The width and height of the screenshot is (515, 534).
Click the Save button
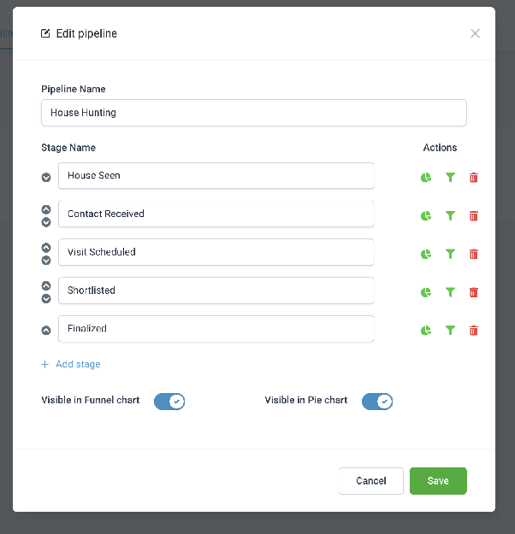tap(438, 480)
